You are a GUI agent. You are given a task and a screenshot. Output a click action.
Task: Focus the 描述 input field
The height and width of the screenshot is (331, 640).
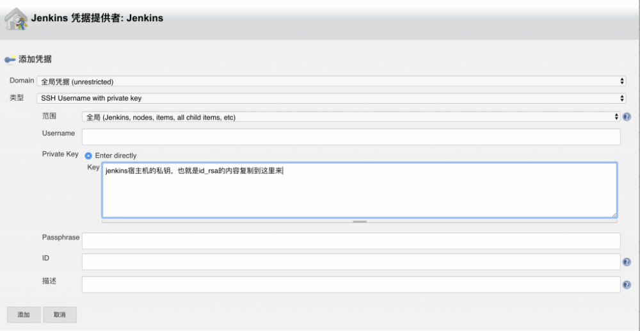pos(351,284)
